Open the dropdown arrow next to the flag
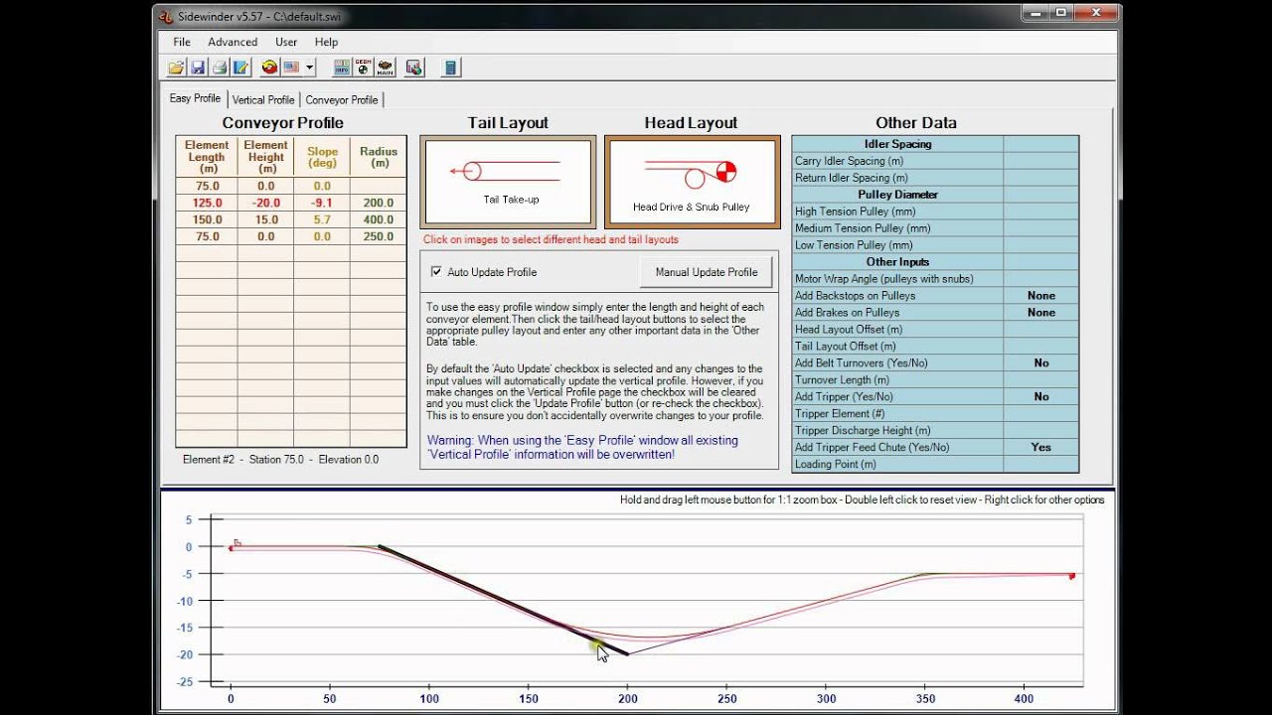The image size is (1272, 715). (310, 68)
